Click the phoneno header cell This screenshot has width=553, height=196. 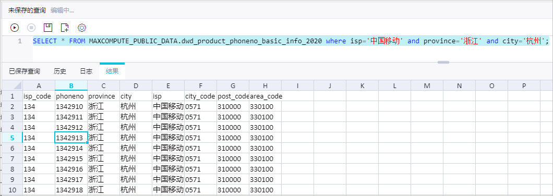[71, 96]
